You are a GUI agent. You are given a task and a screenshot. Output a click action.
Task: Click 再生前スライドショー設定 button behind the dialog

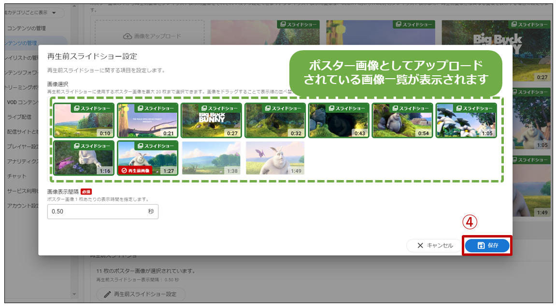[x=141, y=294]
